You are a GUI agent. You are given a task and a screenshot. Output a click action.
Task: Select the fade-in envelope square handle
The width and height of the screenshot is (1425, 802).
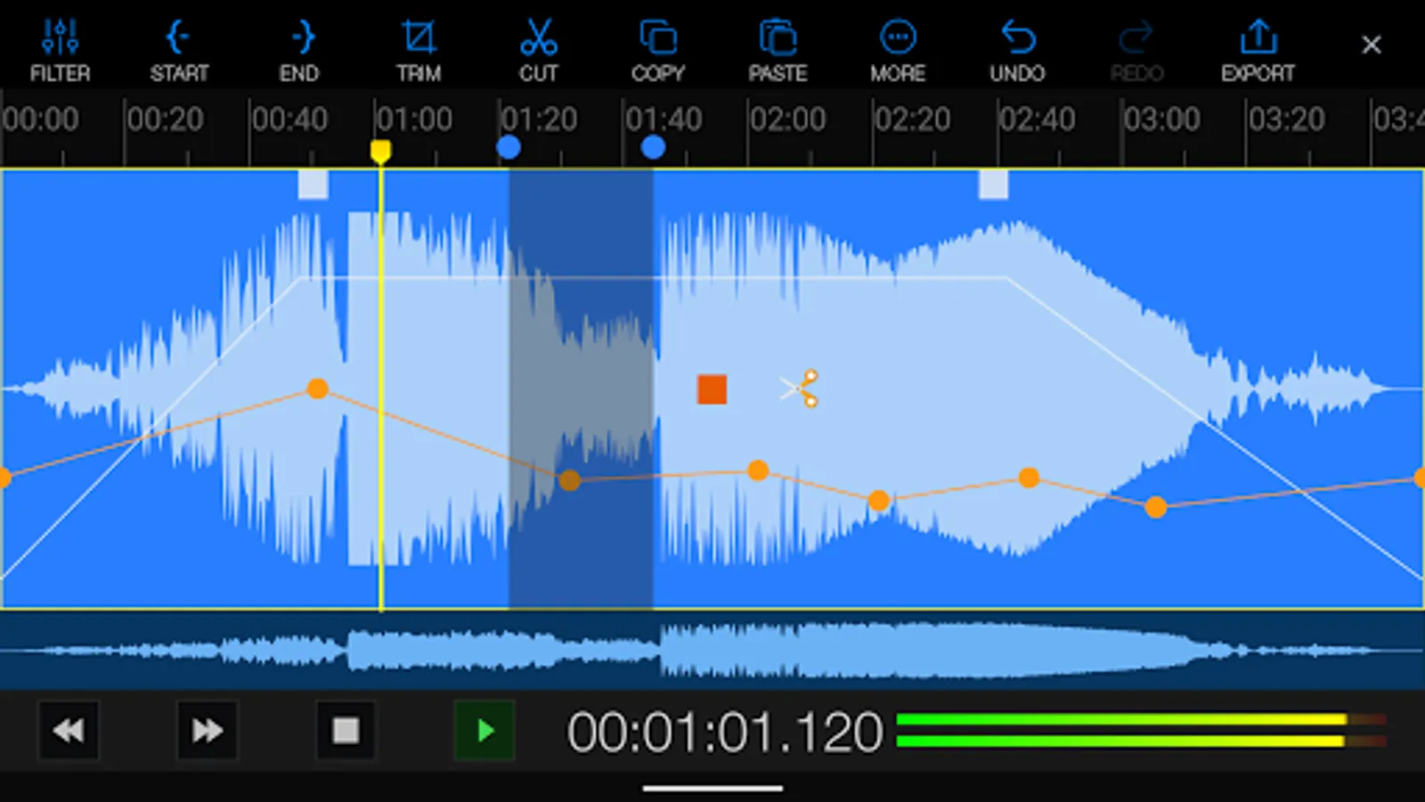coord(313,184)
